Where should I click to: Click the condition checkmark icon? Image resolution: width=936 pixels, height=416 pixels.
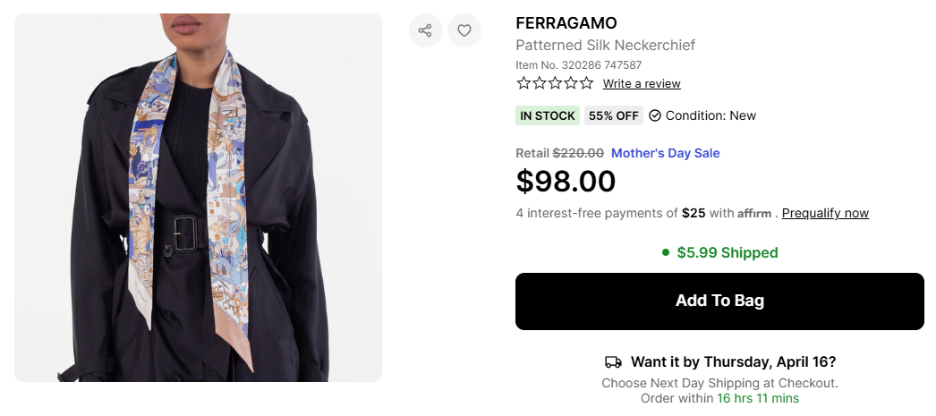(655, 115)
